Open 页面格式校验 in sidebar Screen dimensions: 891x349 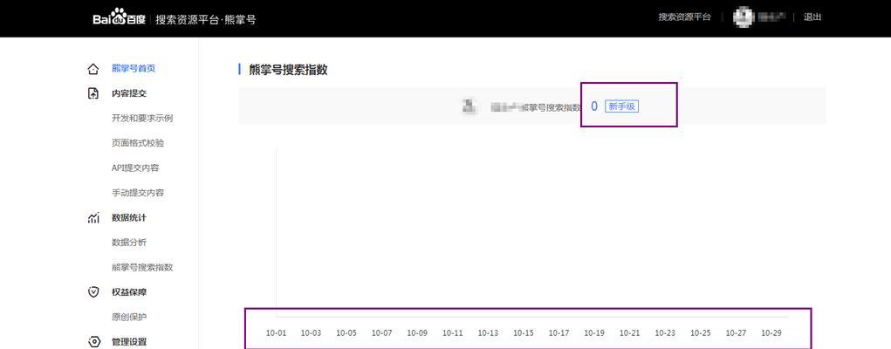click(138, 143)
